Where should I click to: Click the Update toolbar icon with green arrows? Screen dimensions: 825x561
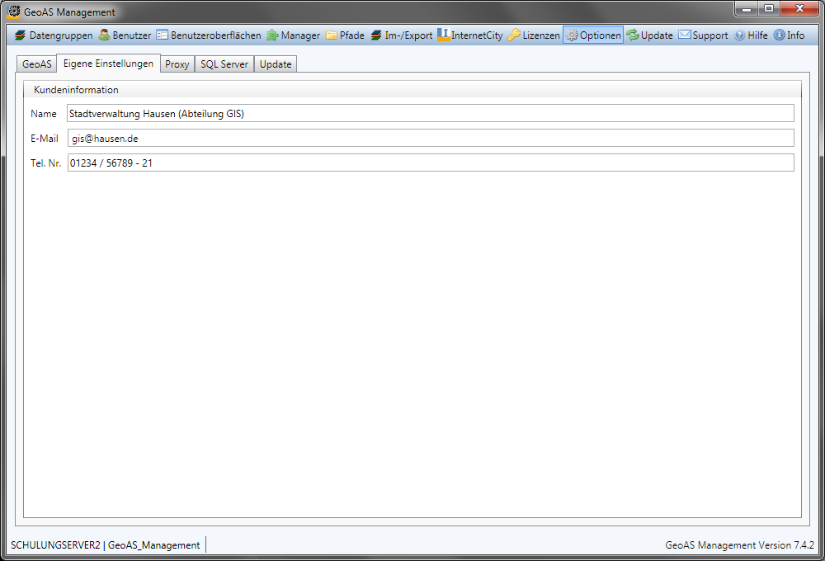tap(633, 35)
